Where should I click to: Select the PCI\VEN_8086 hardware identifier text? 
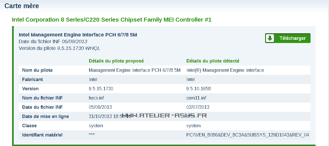point(247,135)
